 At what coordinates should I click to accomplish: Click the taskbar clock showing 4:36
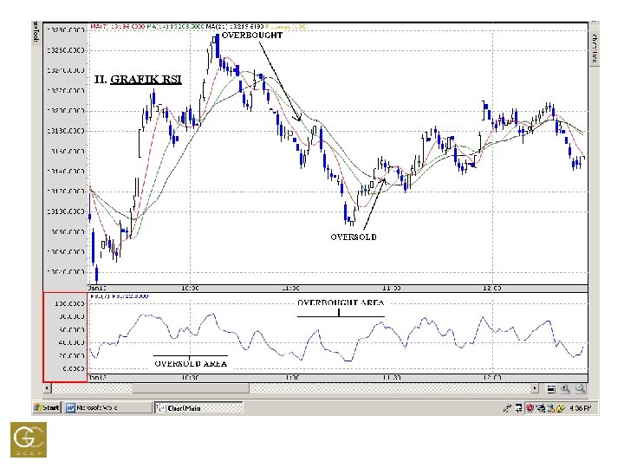(580, 408)
